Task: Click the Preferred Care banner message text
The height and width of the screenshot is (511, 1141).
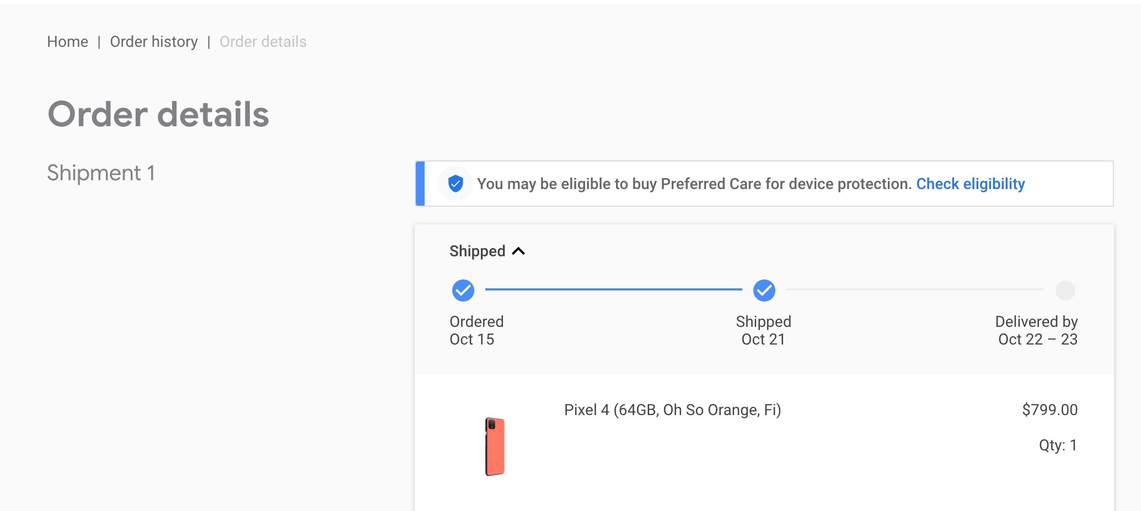Action: [x=694, y=184]
